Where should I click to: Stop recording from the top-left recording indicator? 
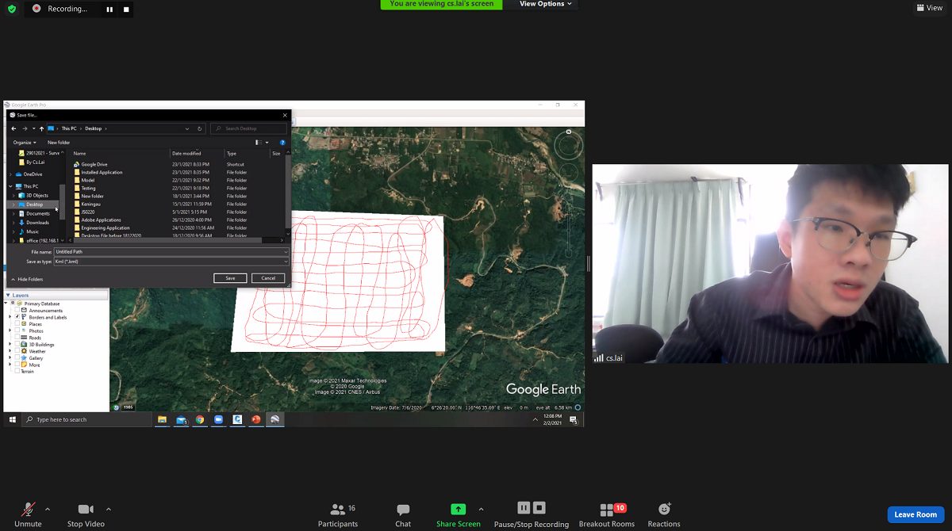125,10
